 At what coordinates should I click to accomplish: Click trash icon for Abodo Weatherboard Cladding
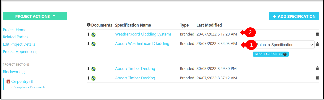tap(317, 44)
